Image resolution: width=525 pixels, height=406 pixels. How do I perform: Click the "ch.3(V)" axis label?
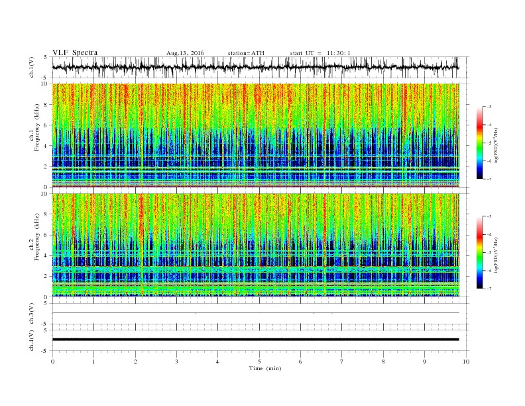[32, 314]
